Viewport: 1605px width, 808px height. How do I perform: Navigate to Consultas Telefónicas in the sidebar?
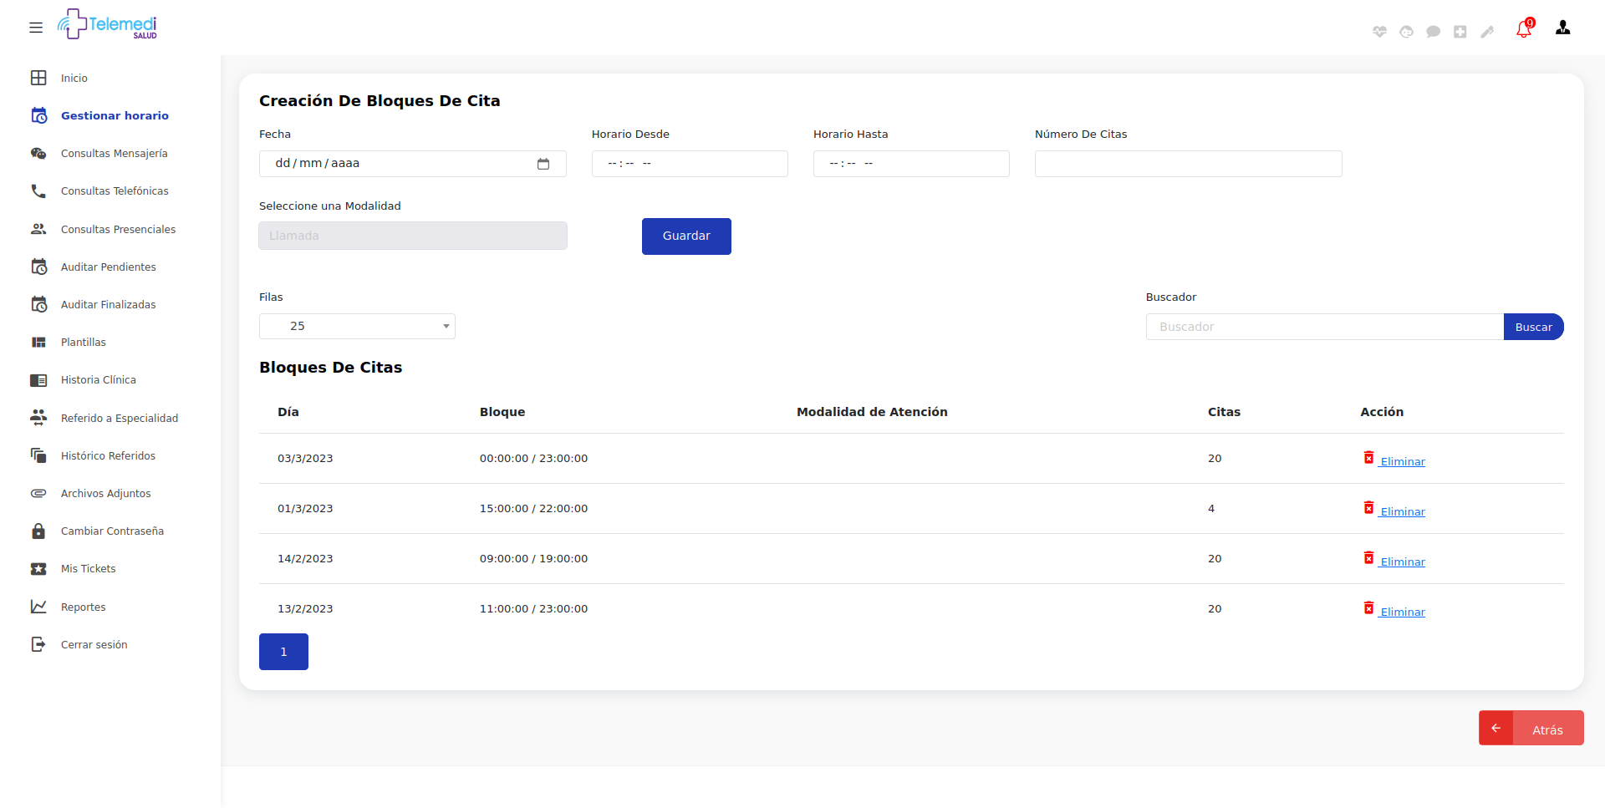tap(114, 191)
